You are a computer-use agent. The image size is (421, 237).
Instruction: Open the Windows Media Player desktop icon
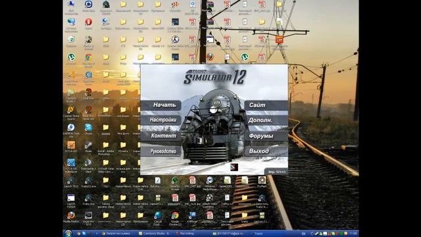point(210,183)
